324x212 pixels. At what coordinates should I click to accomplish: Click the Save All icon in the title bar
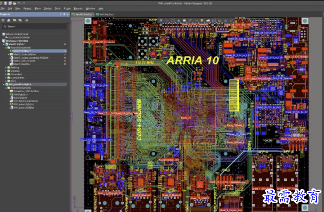[10, 3]
